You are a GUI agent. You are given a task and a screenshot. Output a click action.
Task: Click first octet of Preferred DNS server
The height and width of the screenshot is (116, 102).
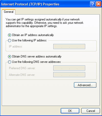(58, 68)
